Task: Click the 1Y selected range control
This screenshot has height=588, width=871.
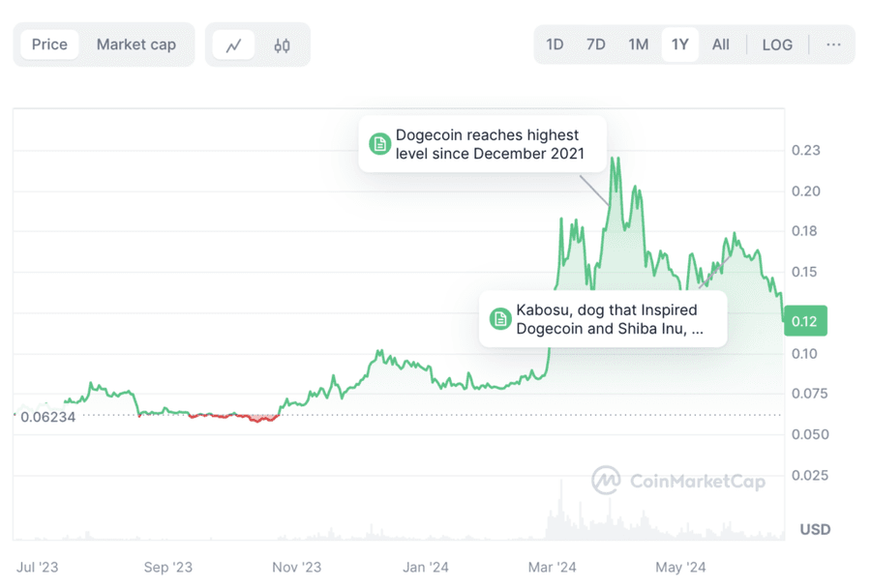Action: [x=679, y=44]
